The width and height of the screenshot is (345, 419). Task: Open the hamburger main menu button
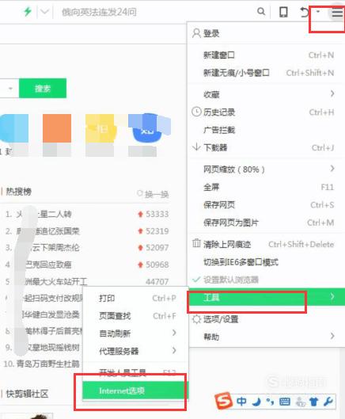337,13
